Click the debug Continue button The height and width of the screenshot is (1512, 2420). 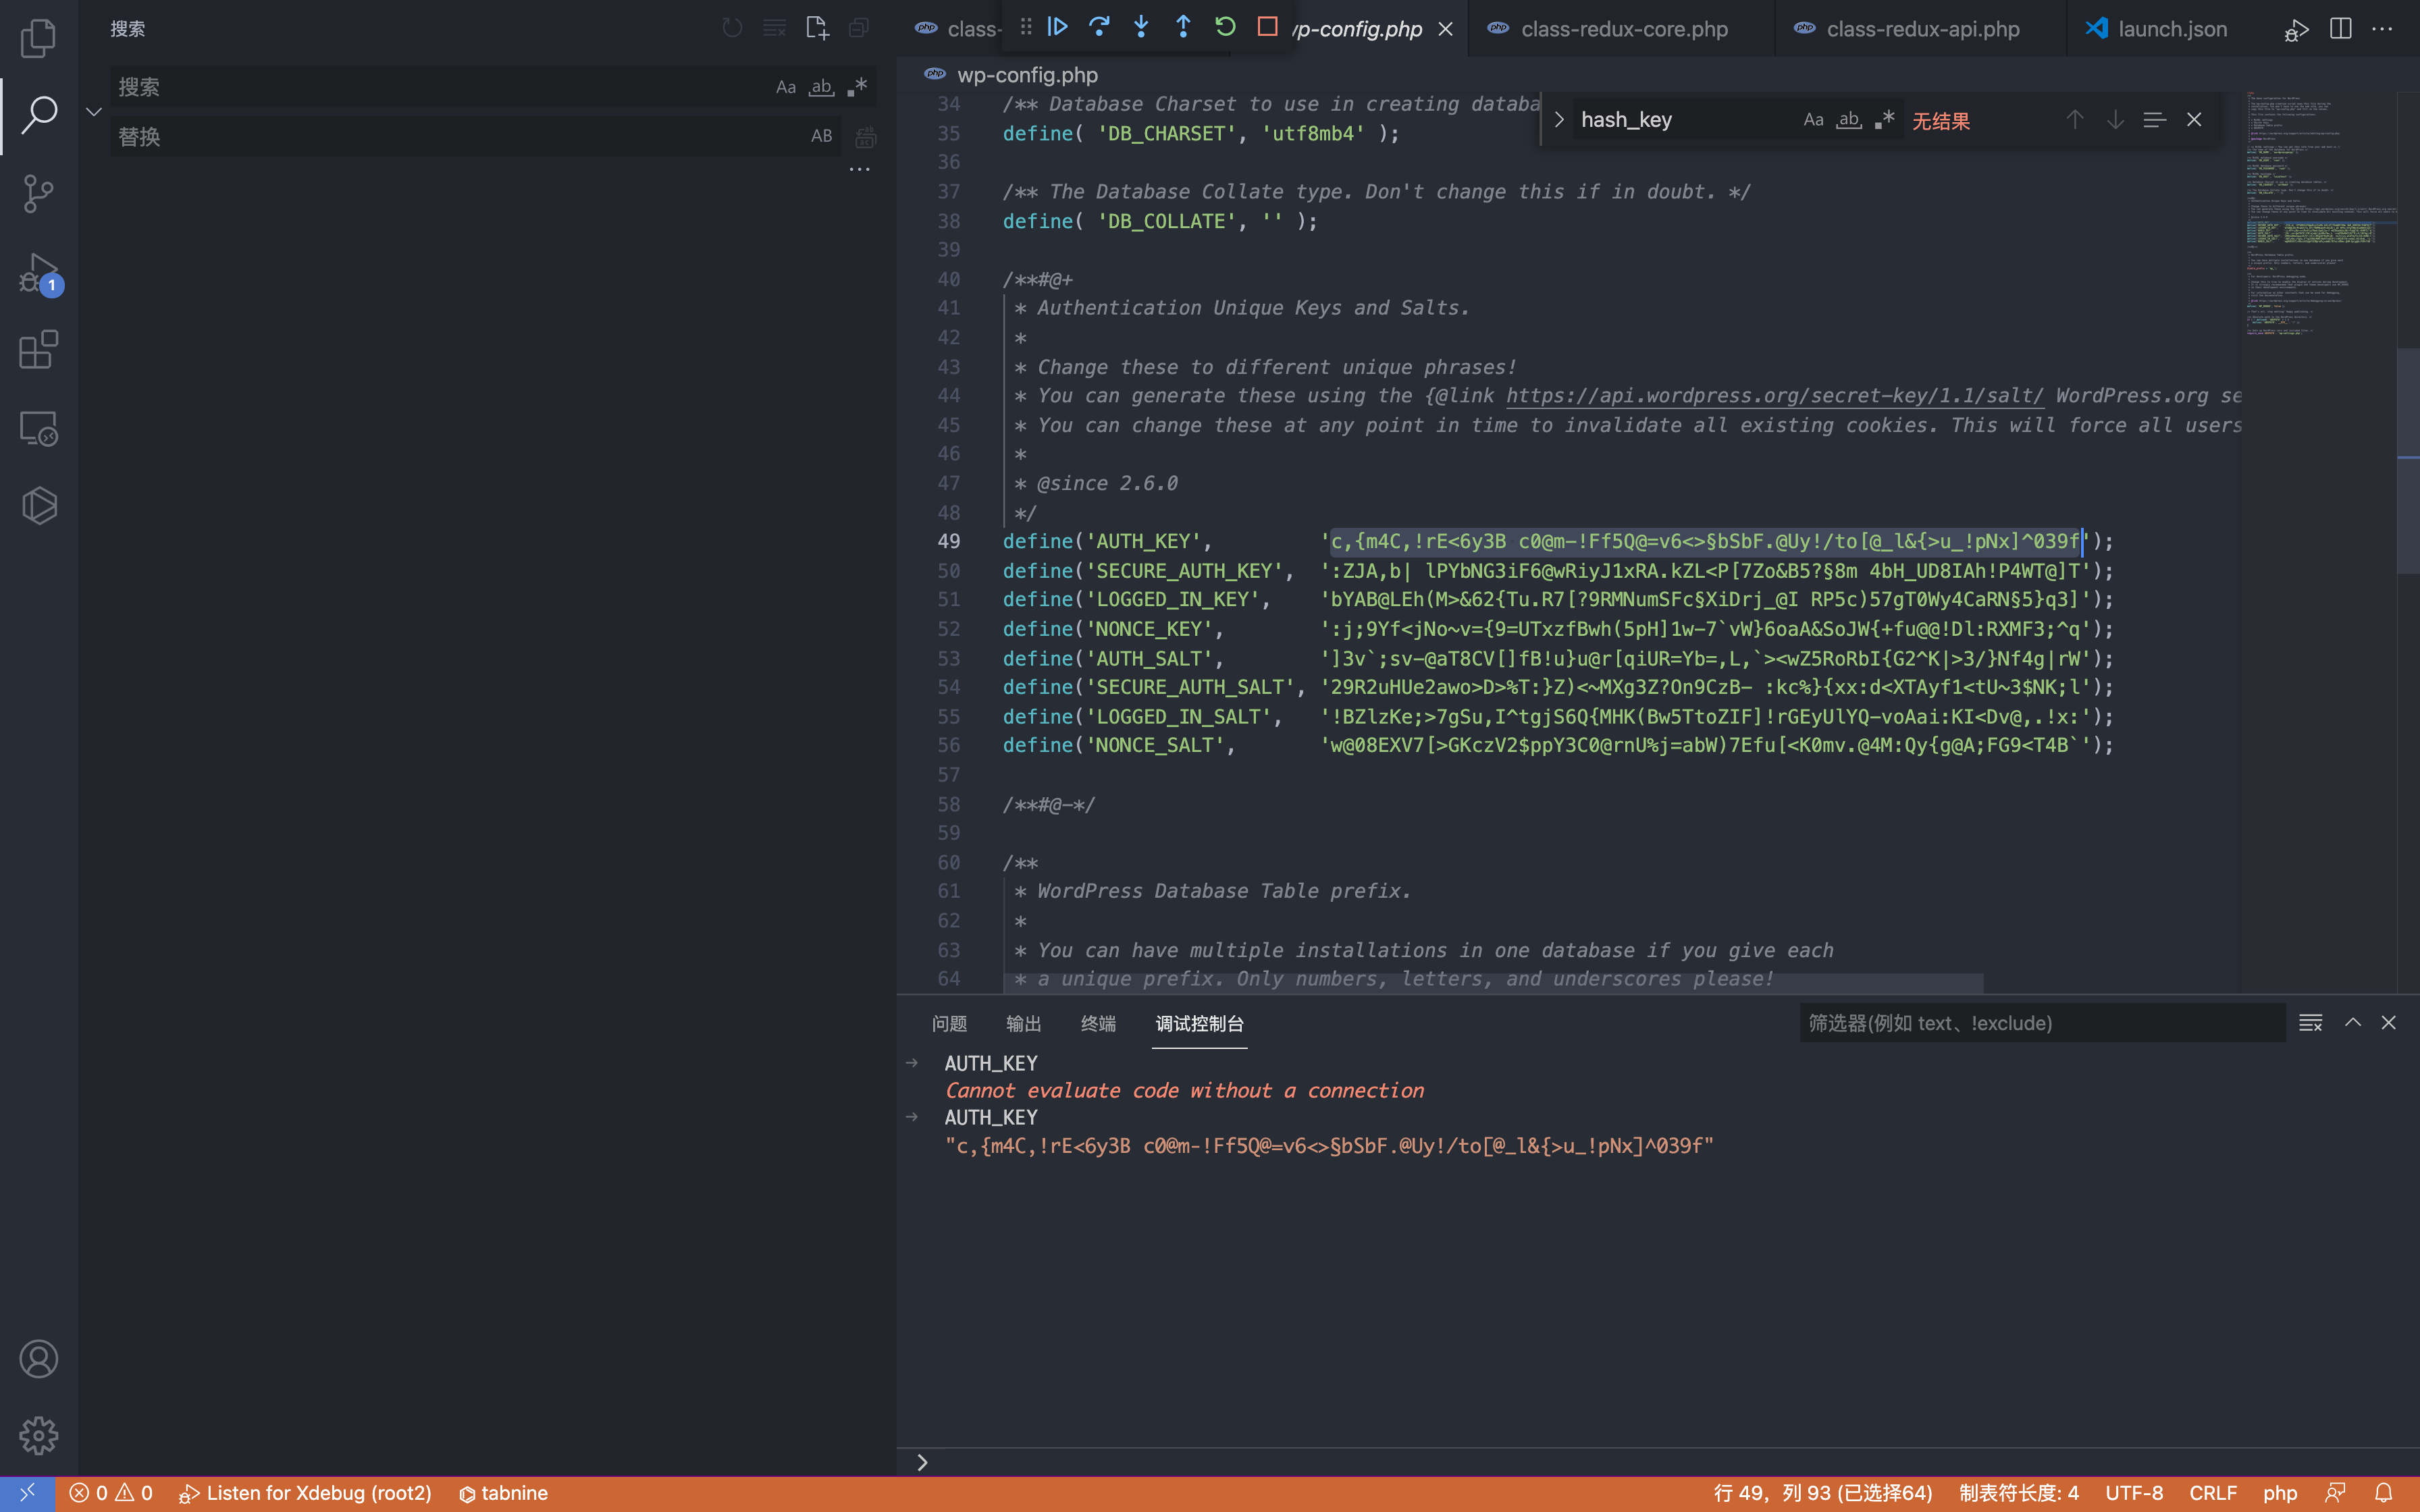point(1057,27)
